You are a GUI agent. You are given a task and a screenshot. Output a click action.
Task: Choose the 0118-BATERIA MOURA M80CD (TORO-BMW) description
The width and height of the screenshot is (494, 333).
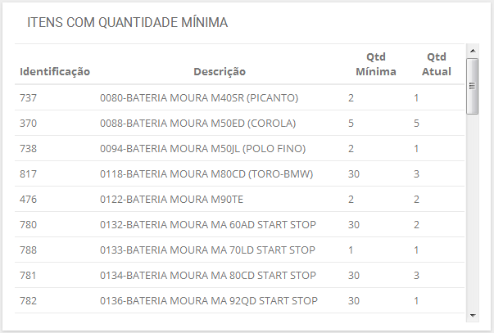(206, 174)
